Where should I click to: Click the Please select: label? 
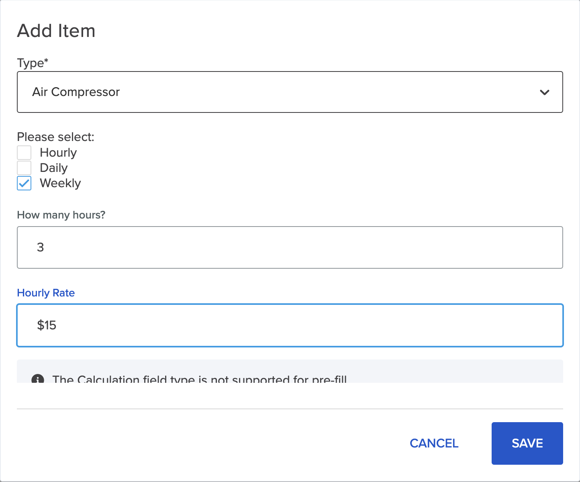pos(55,137)
